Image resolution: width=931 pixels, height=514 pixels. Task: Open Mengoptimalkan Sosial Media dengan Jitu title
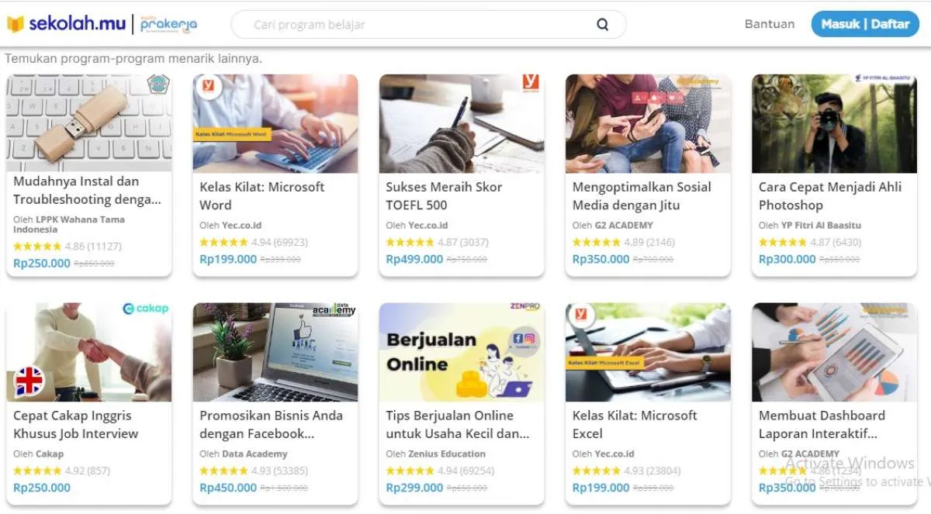642,195
